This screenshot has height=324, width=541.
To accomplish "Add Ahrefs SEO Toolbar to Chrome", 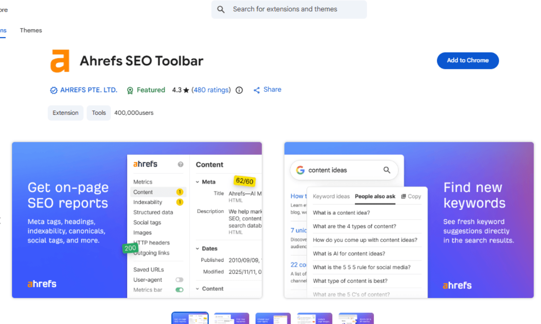I will tap(468, 60).
